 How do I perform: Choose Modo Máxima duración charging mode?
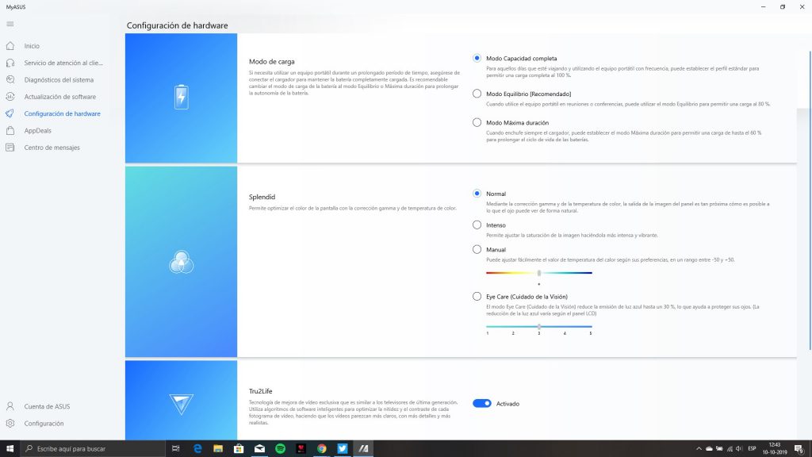477,123
